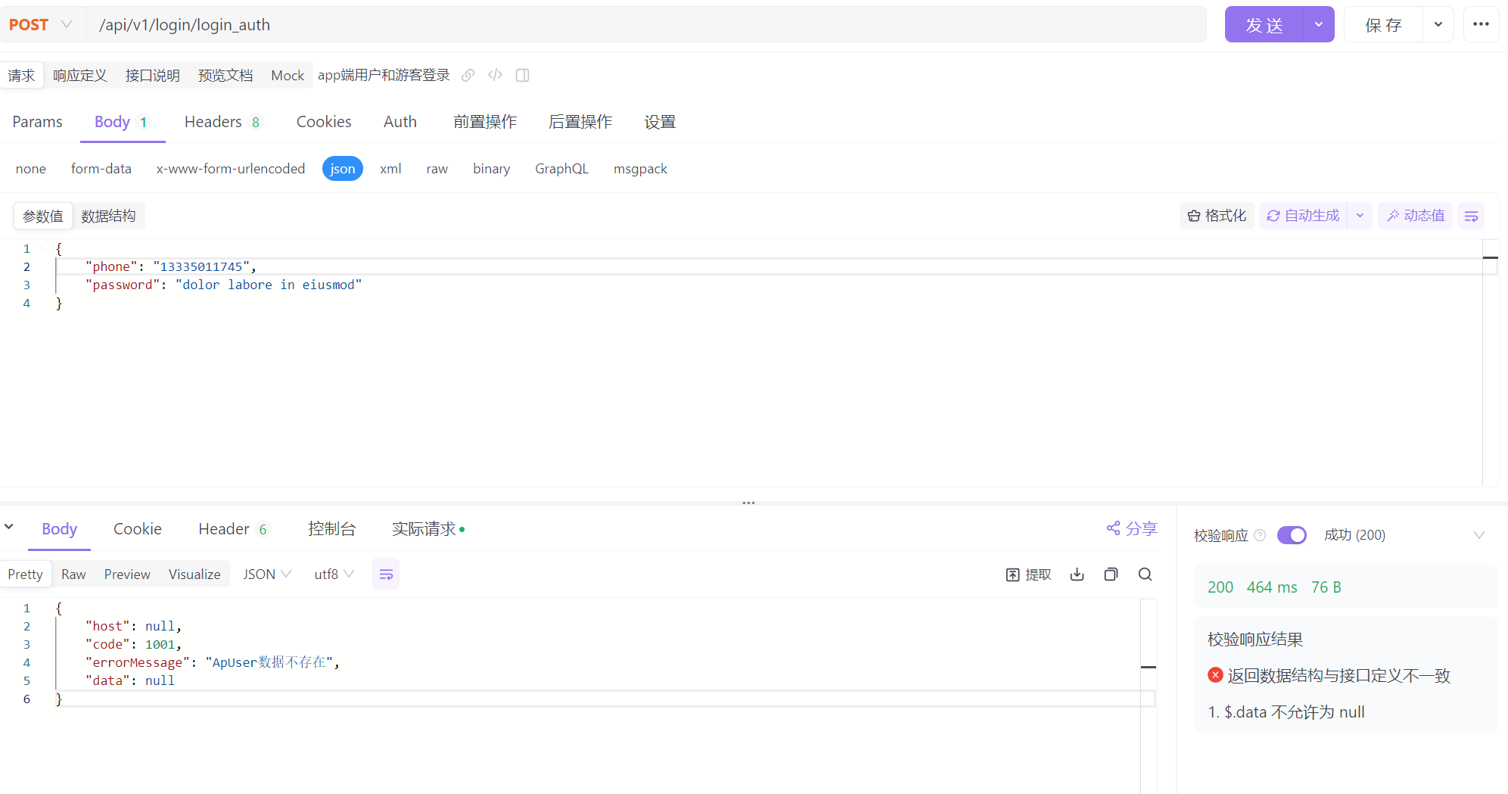1508x794 pixels.
Task: Click 格式化 to format JSON
Action: coord(1217,216)
